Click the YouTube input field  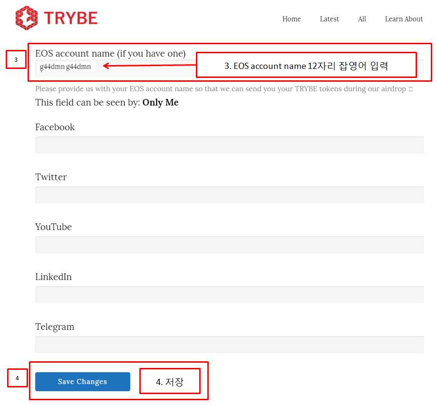point(230,244)
